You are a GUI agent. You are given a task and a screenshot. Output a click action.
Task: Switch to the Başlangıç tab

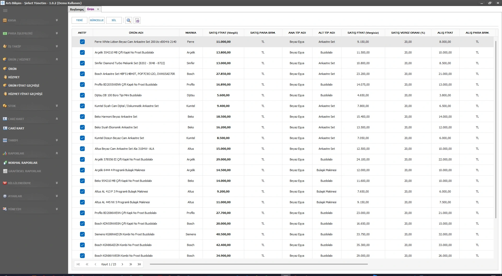click(77, 9)
